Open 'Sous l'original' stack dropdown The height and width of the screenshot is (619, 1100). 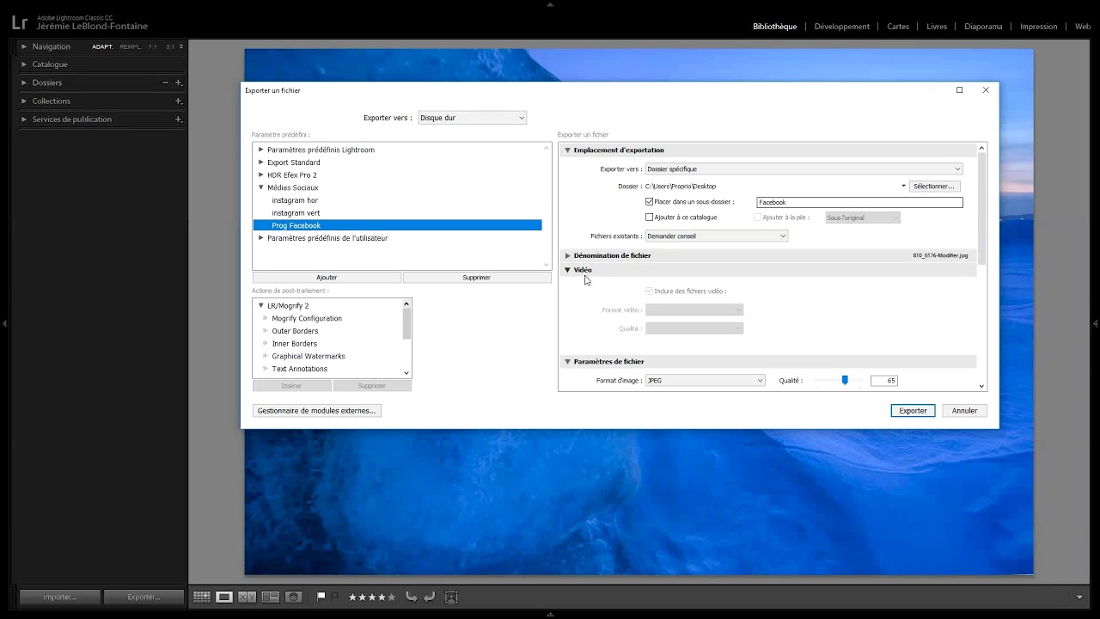click(x=863, y=218)
